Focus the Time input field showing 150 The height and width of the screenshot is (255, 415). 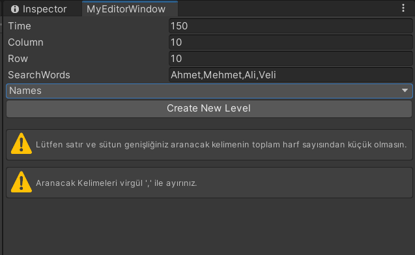[291, 26]
